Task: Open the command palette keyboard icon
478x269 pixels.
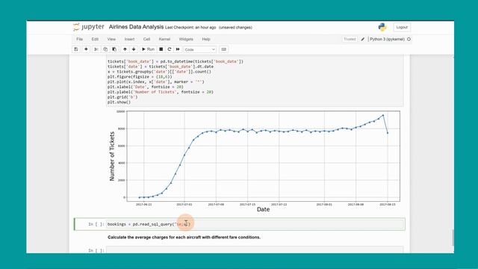Action: [x=224, y=49]
